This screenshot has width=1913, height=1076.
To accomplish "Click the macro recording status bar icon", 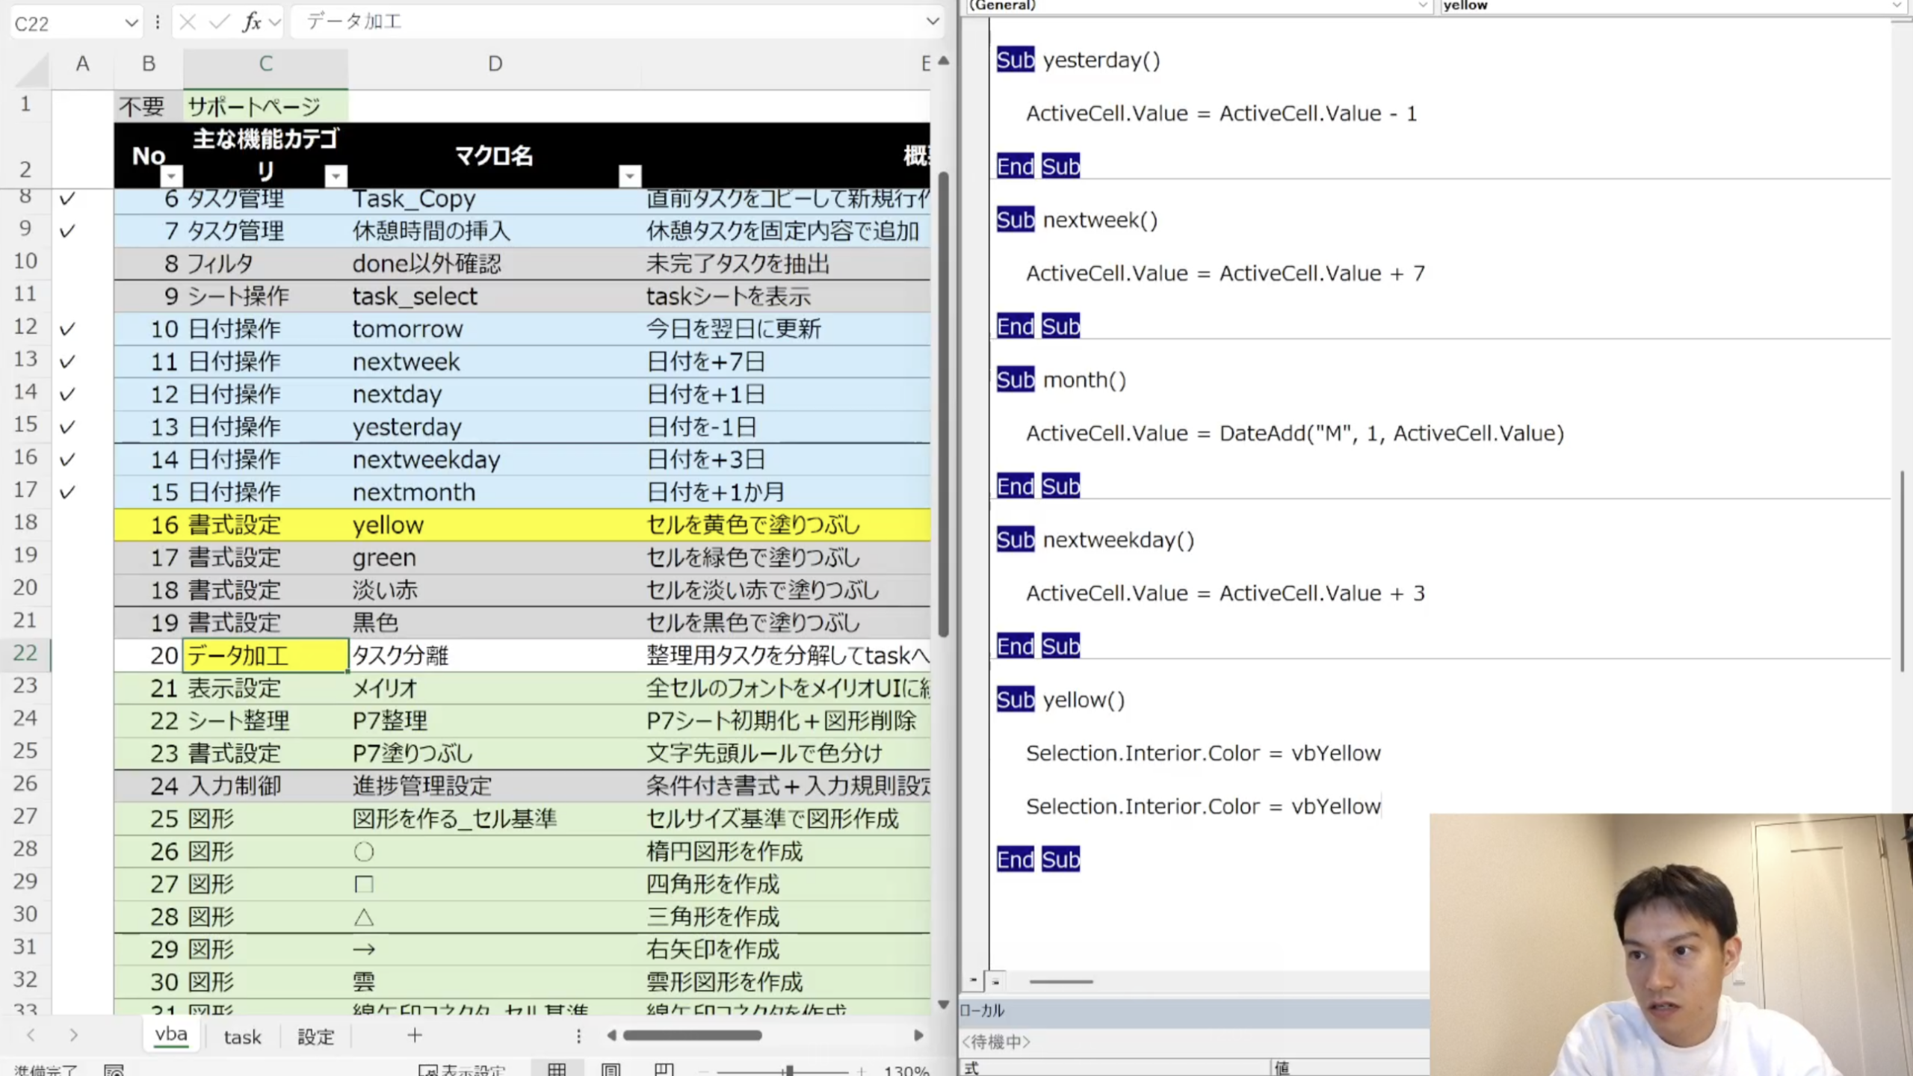I will 114,1070.
